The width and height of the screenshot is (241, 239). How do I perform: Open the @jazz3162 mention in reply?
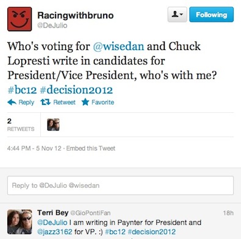55,232
